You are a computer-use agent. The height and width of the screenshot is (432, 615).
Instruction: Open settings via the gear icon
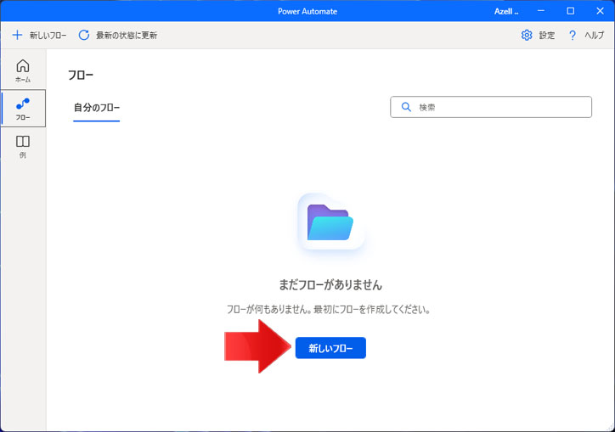[x=527, y=35]
